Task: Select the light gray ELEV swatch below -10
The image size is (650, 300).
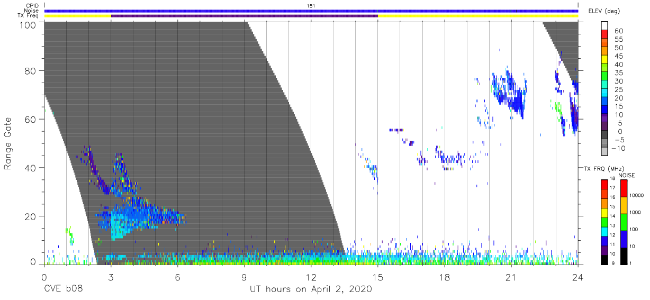Action: [x=604, y=152]
